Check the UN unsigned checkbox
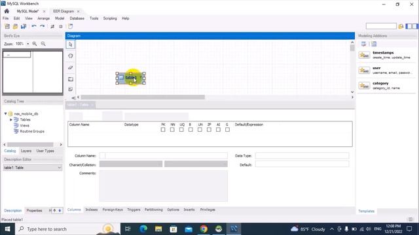The width and height of the screenshot is (419, 235). tap(200, 130)
